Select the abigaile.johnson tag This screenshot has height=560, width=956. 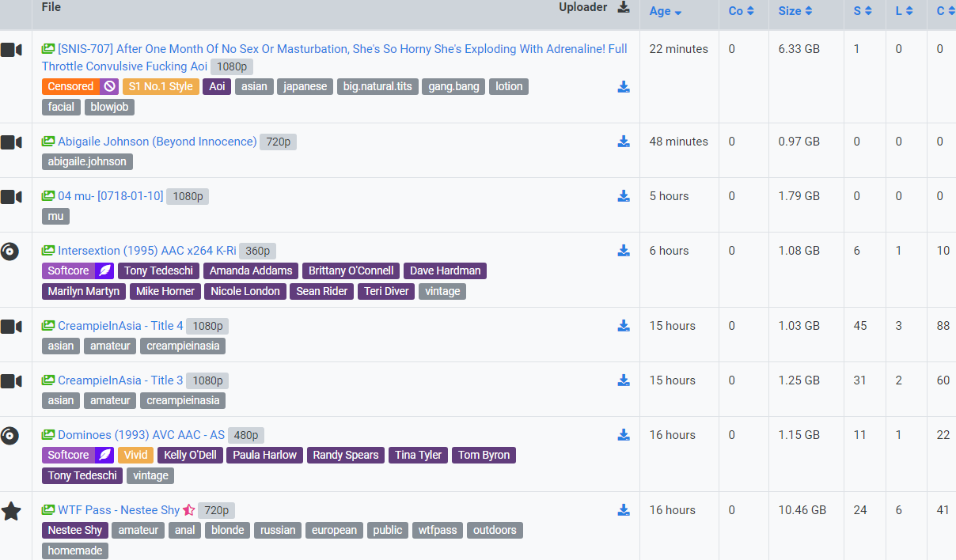coord(87,162)
